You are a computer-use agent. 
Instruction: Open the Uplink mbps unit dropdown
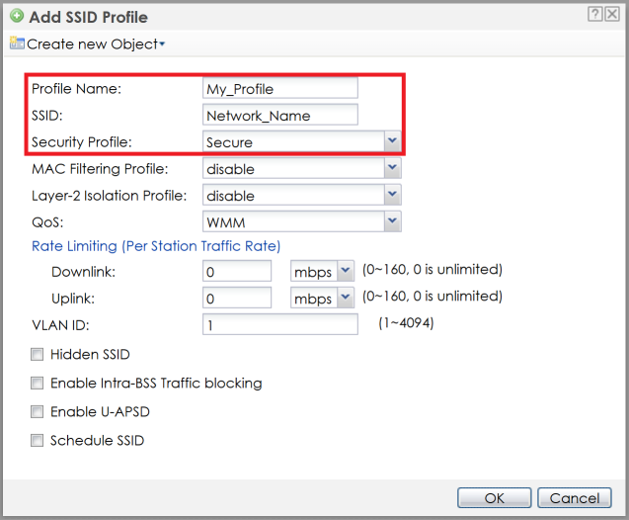[345, 298]
